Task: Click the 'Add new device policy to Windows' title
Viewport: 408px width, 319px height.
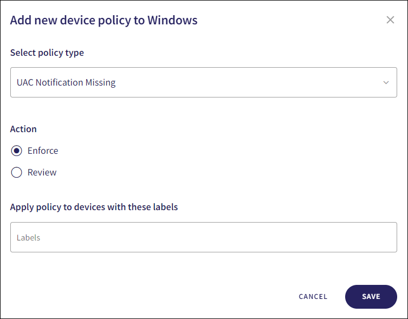Action: coord(104,21)
